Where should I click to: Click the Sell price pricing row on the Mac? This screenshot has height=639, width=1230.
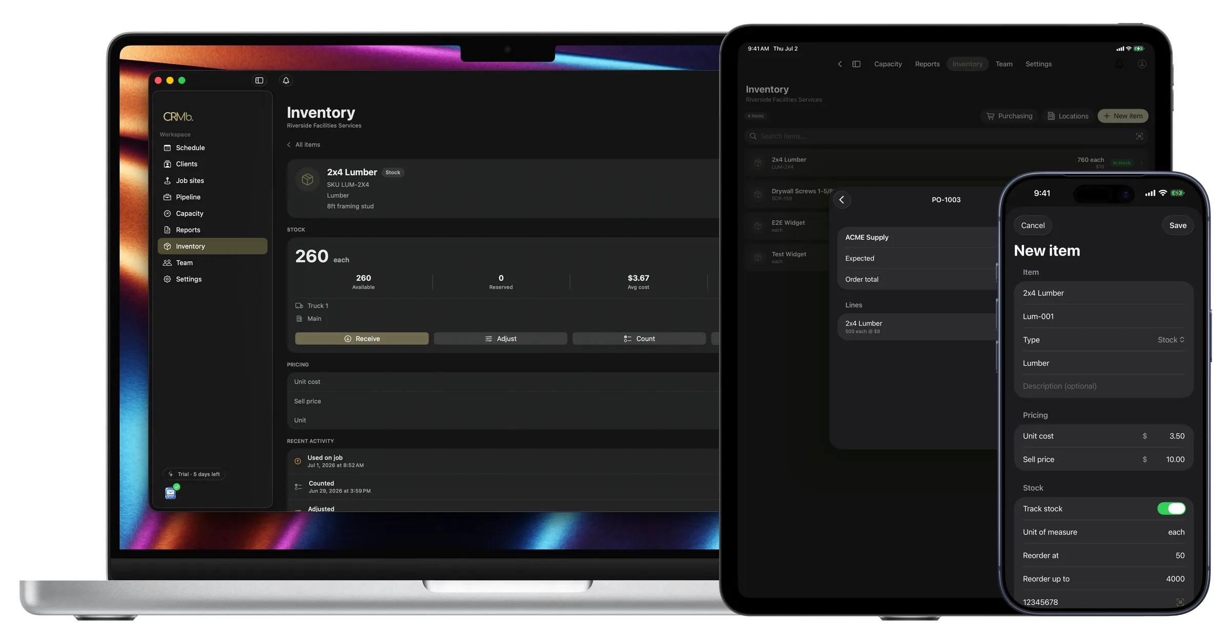tap(503, 401)
